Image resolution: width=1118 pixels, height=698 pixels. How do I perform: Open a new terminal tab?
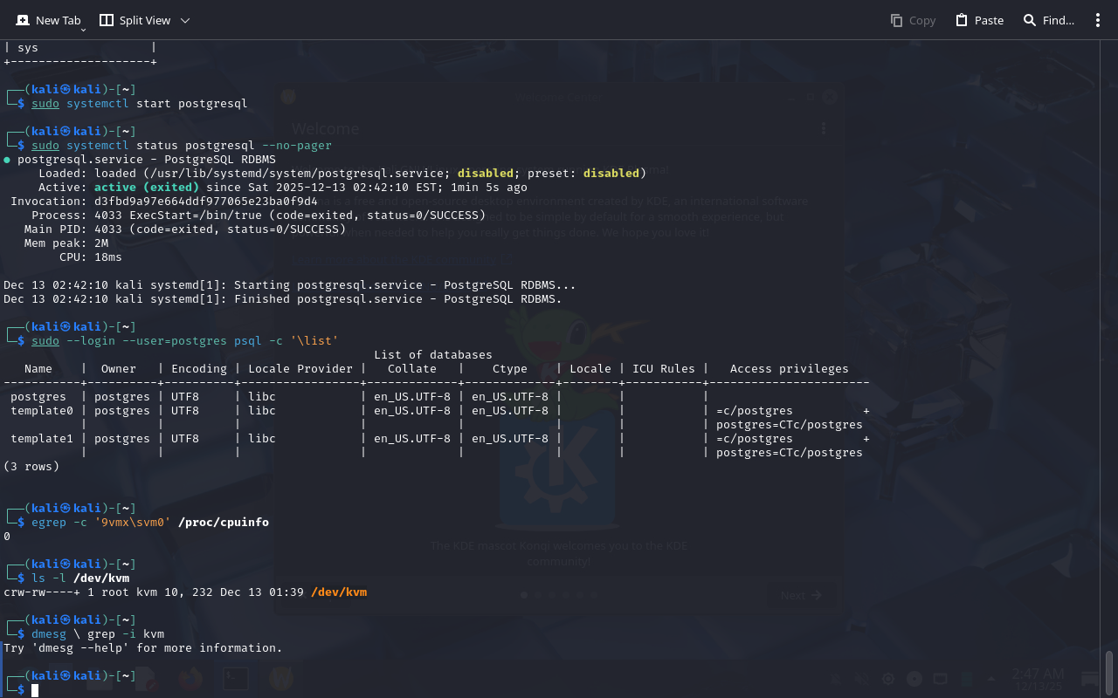pos(49,20)
